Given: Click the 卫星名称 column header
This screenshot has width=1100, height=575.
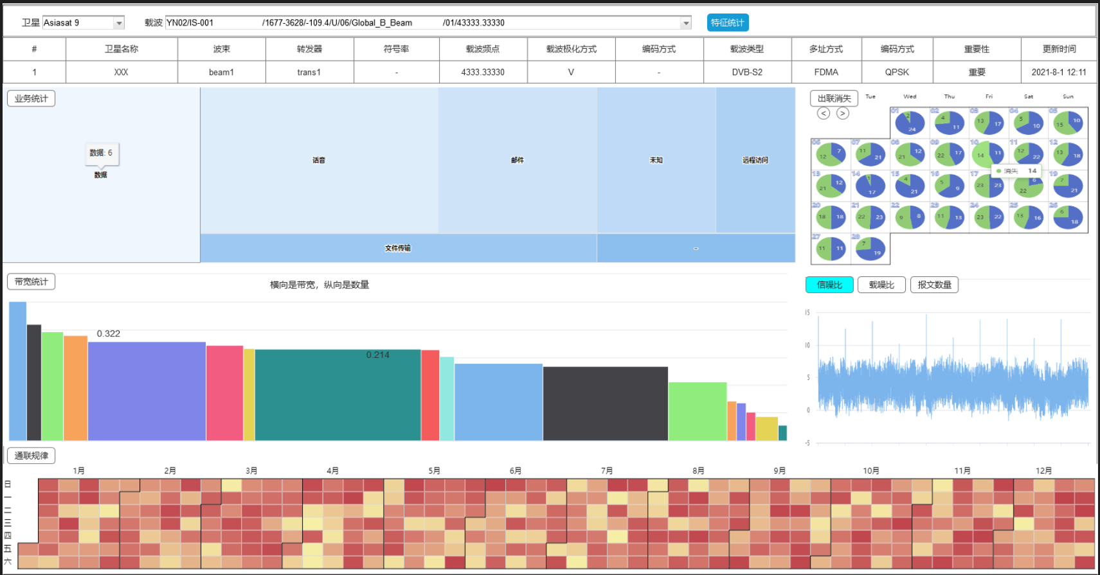Looking at the screenshot, I should [x=122, y=49].
